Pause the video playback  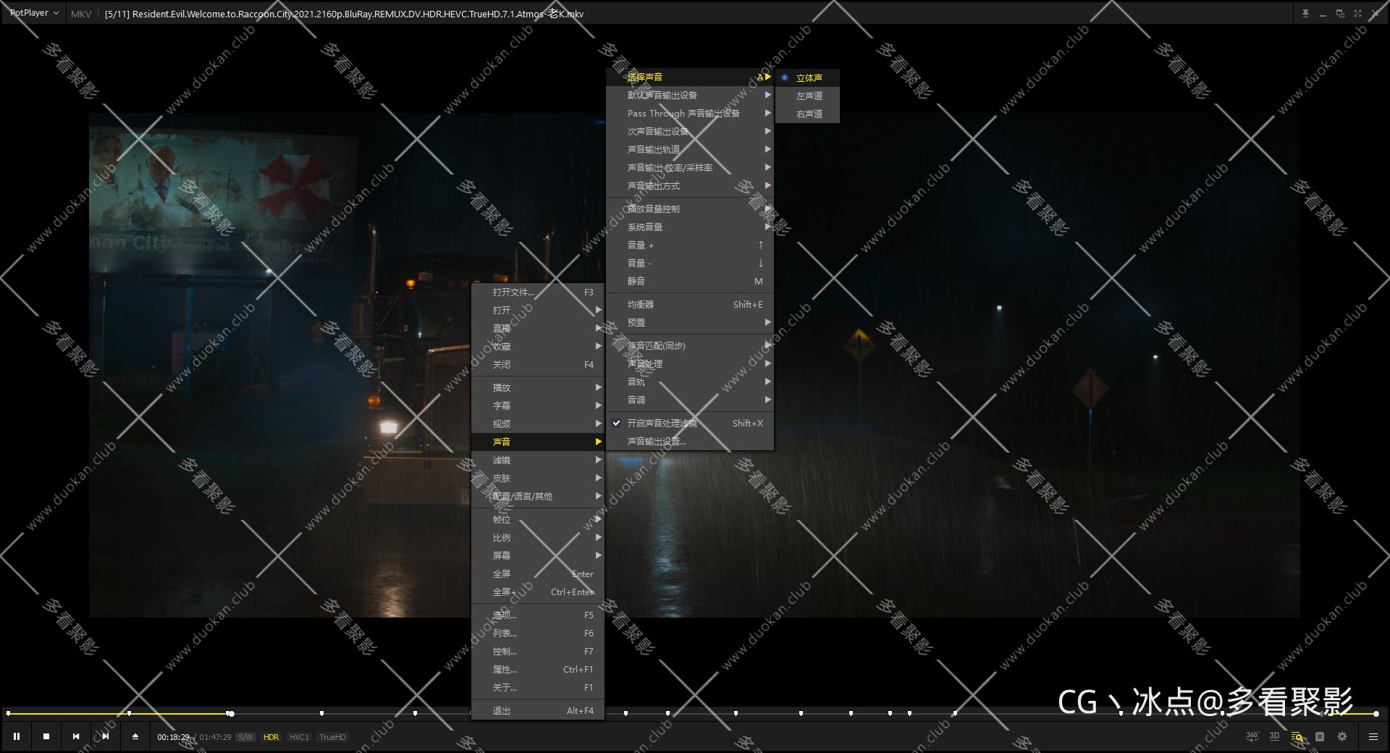pos(17,736)
